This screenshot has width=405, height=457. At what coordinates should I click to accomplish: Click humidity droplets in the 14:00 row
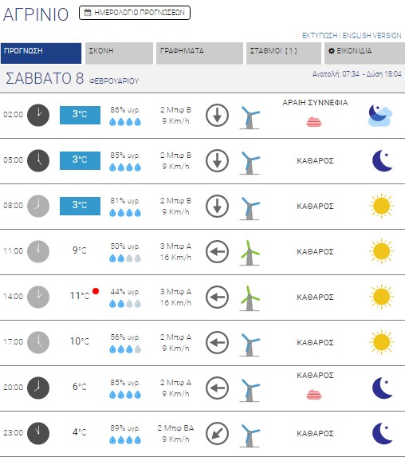coord(125,304)
